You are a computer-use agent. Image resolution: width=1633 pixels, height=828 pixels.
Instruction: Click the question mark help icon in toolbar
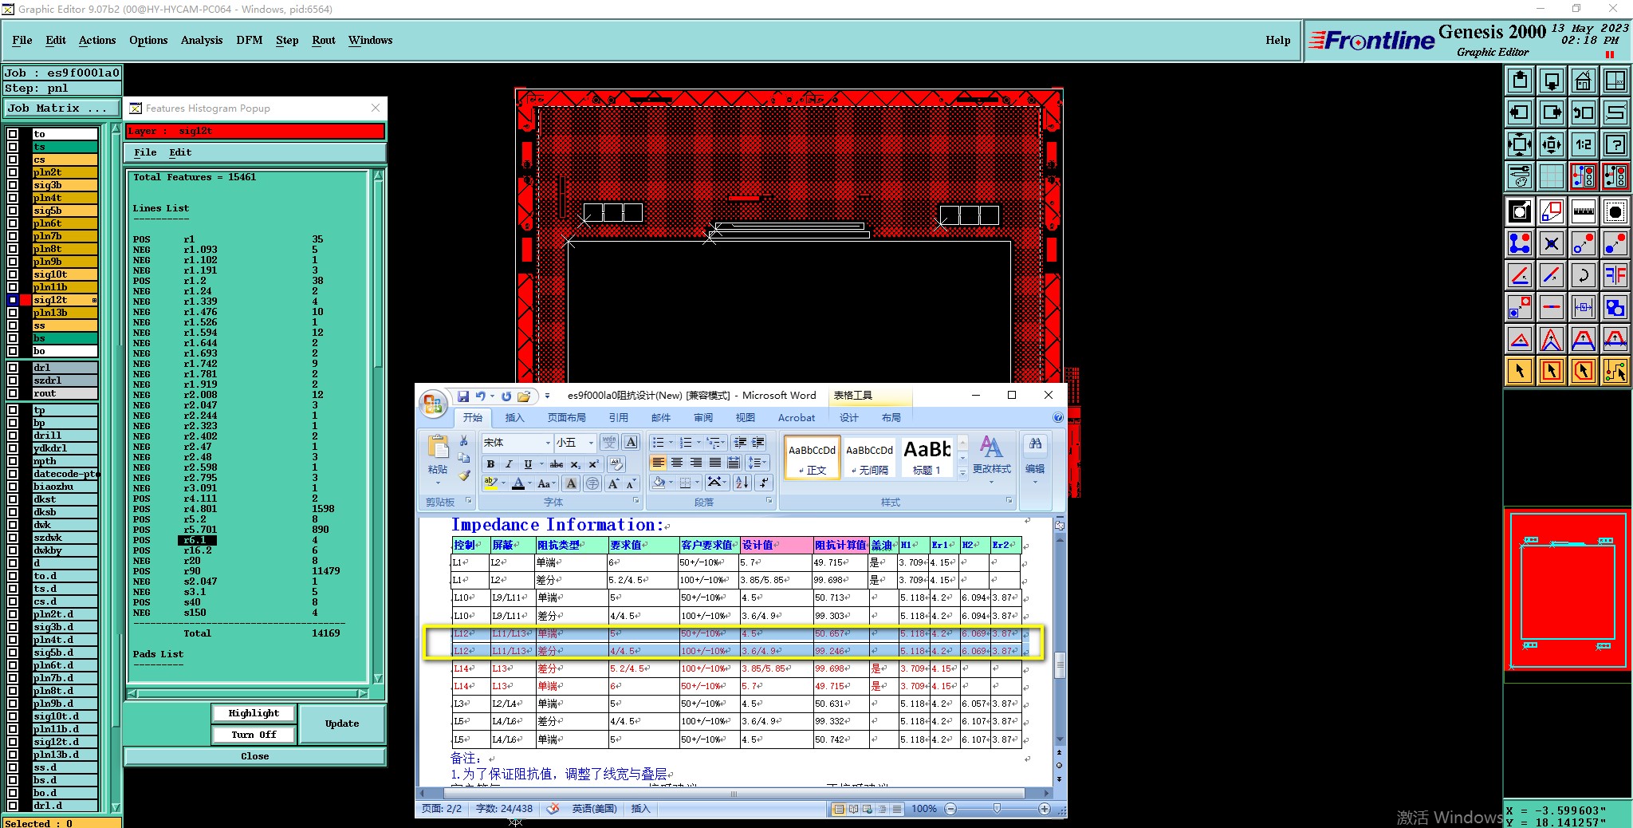click(x=1615, y=144)
